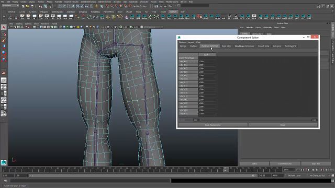This screenshot has height=188, width=335.
Task: Open the menu set dropdown in status line
Action: [10, 6]
